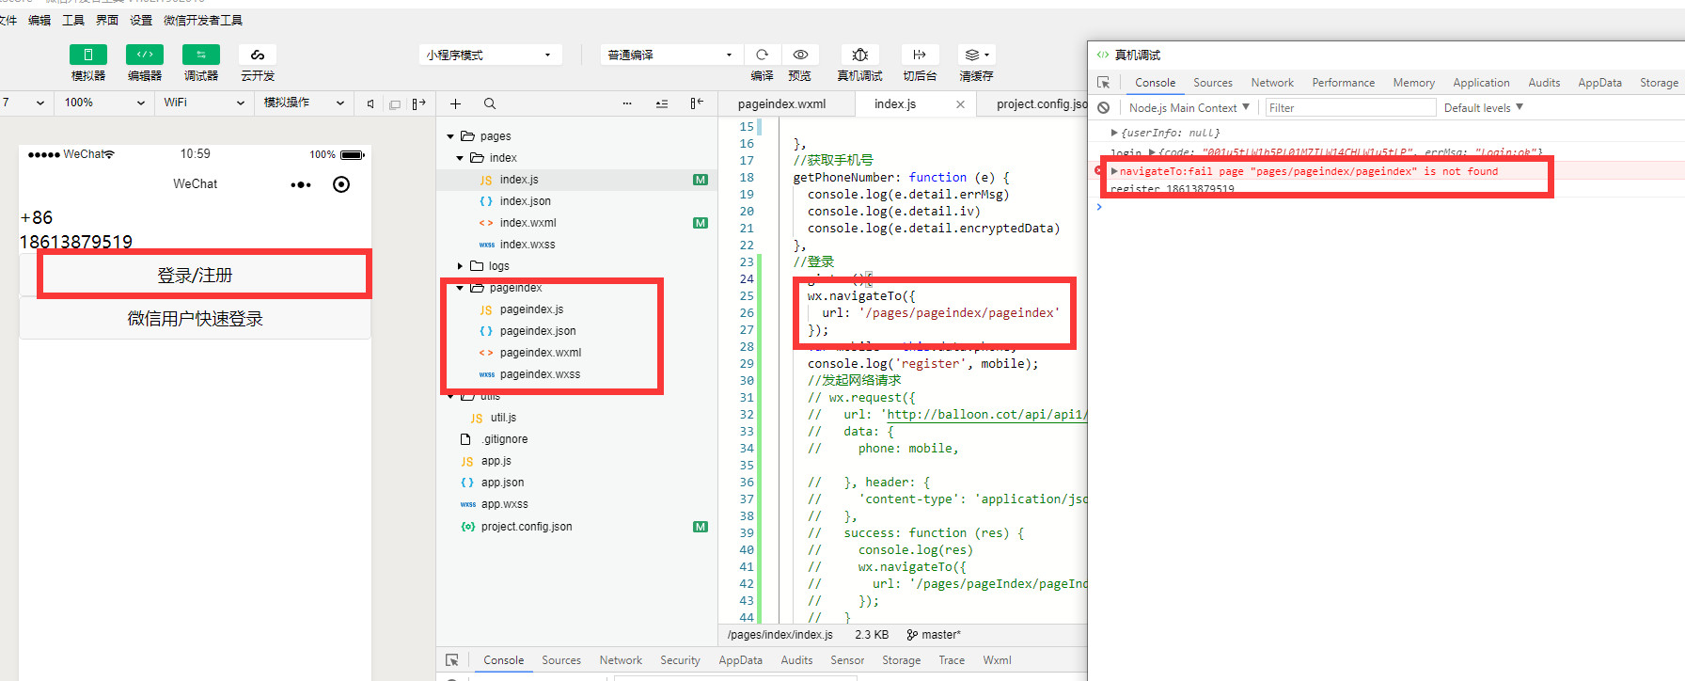Click the hide file tree panel icon
Screen dimensions: 1685x681
click(x=697, y=103)
